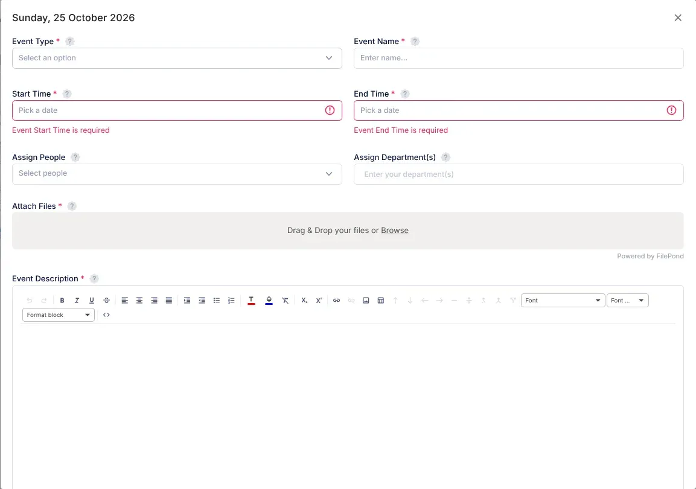Decrease indent in the editor
The image size is (696, 489).
202,301
